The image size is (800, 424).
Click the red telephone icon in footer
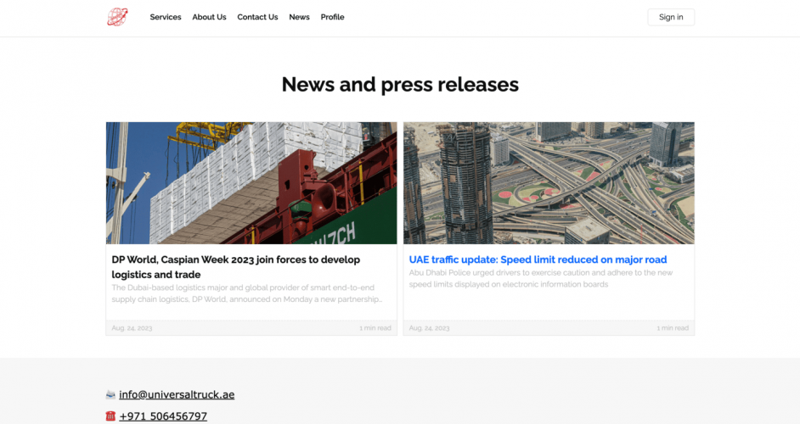110,416
